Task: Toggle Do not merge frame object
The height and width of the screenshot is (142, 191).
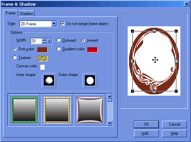Action: pyautogui.click(x=62, y=24)
